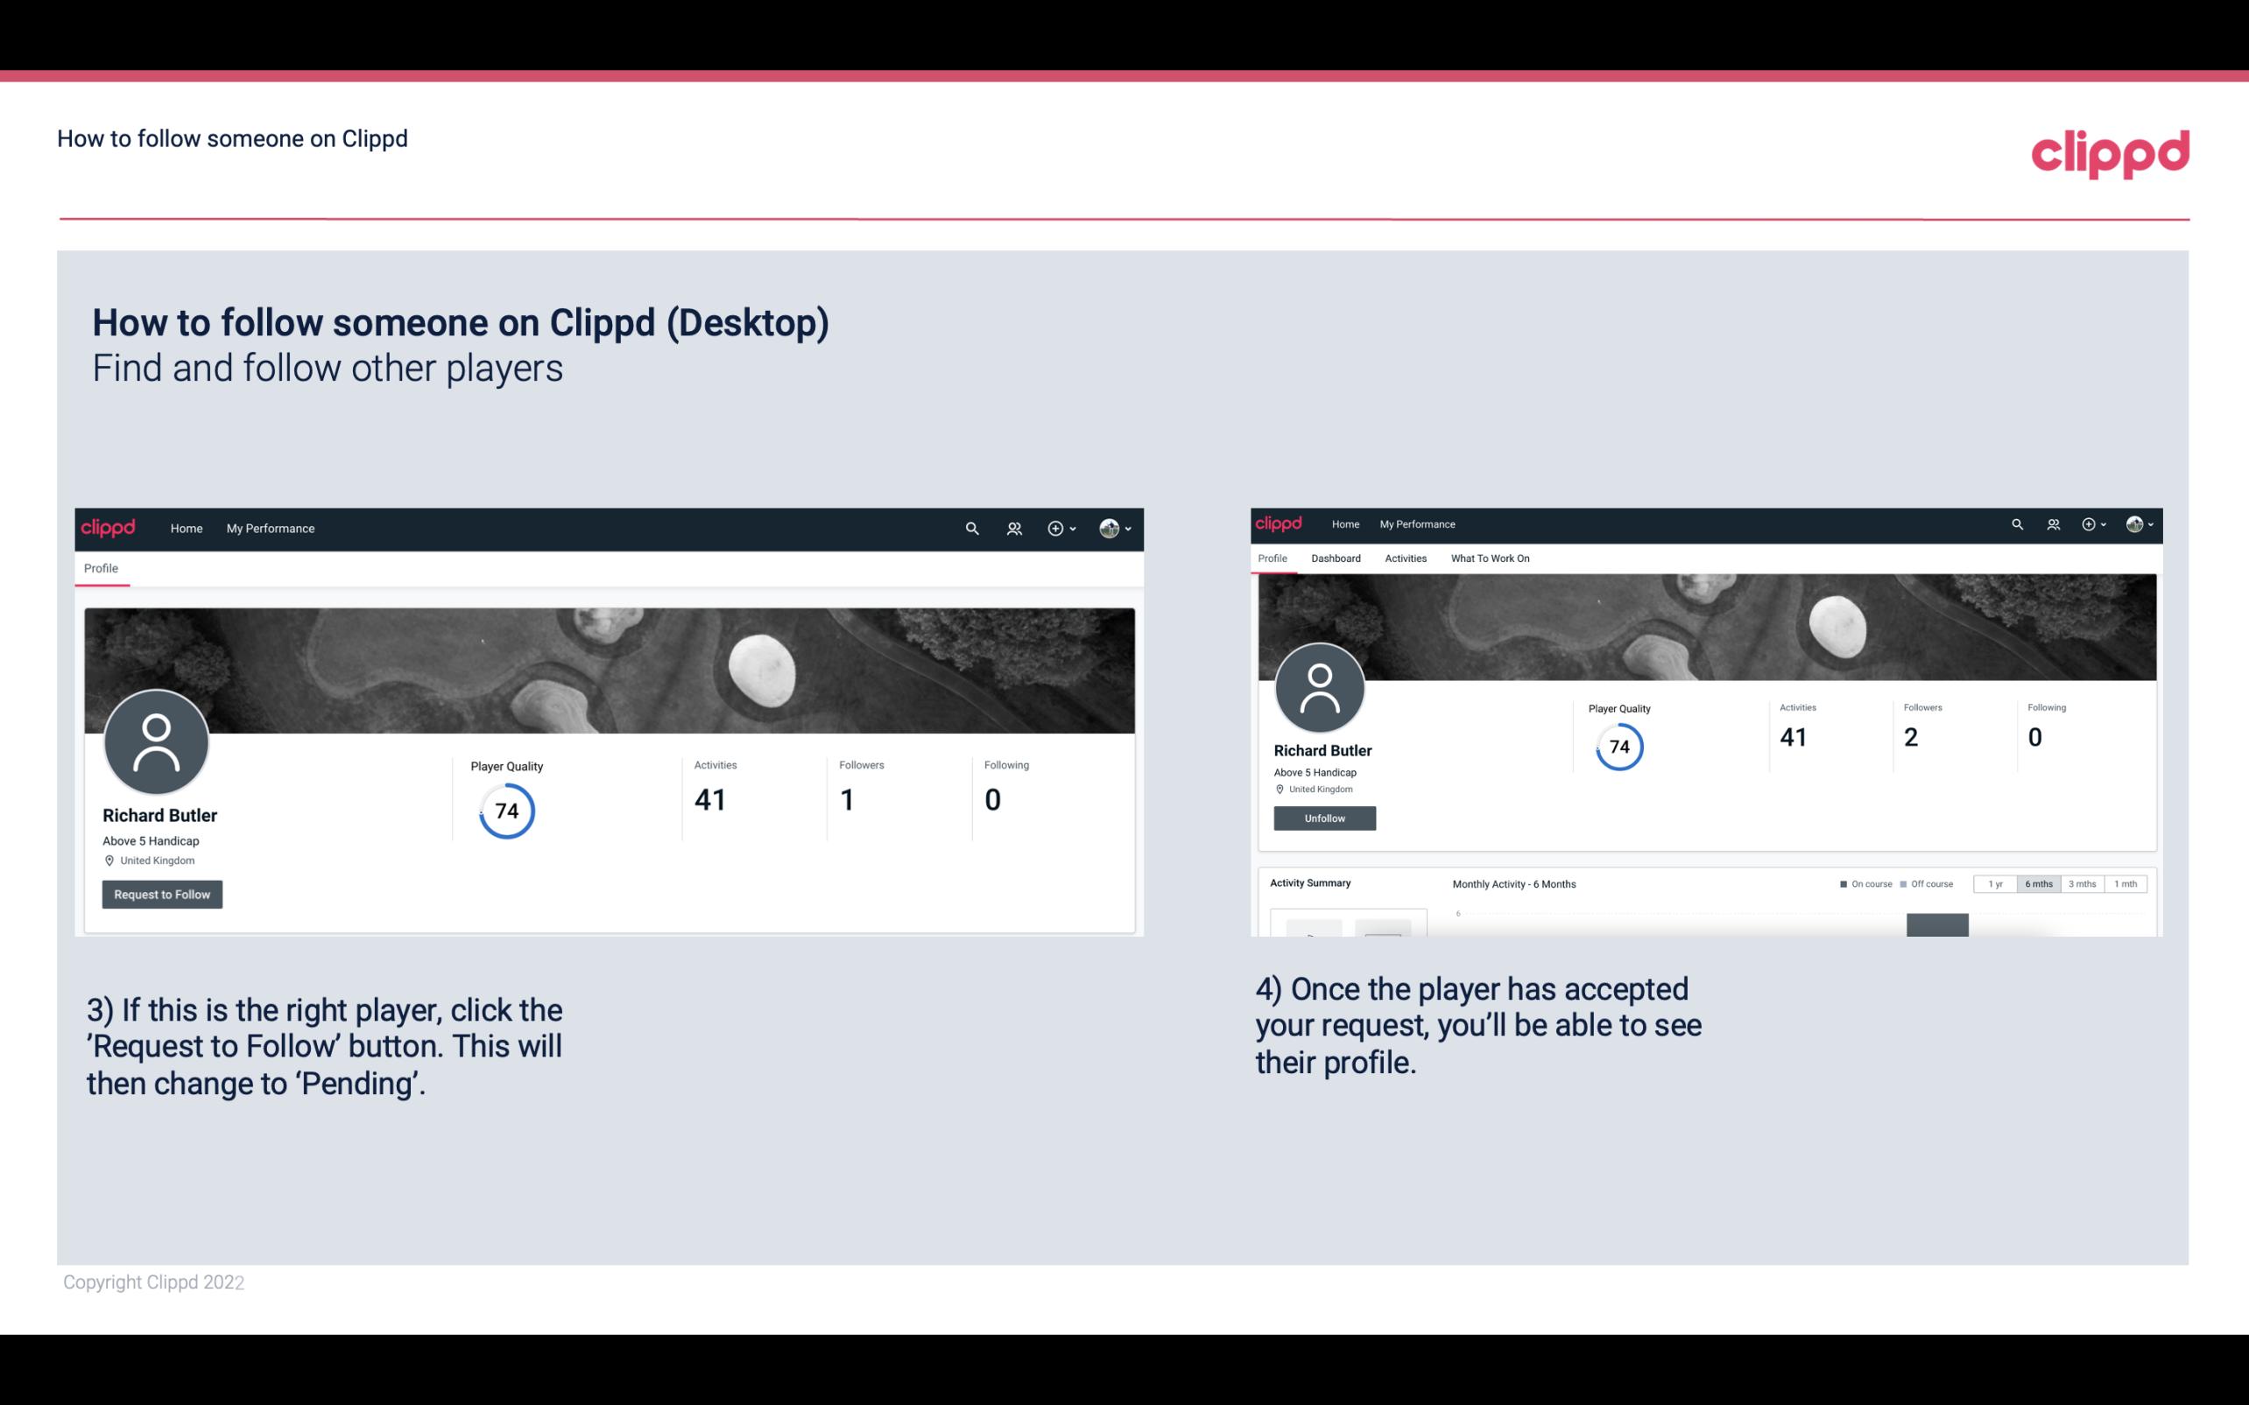Click the 'Home' menu item in navbar
The height and width of the screenshot is (1405, 2249).
tap(185, 528)
